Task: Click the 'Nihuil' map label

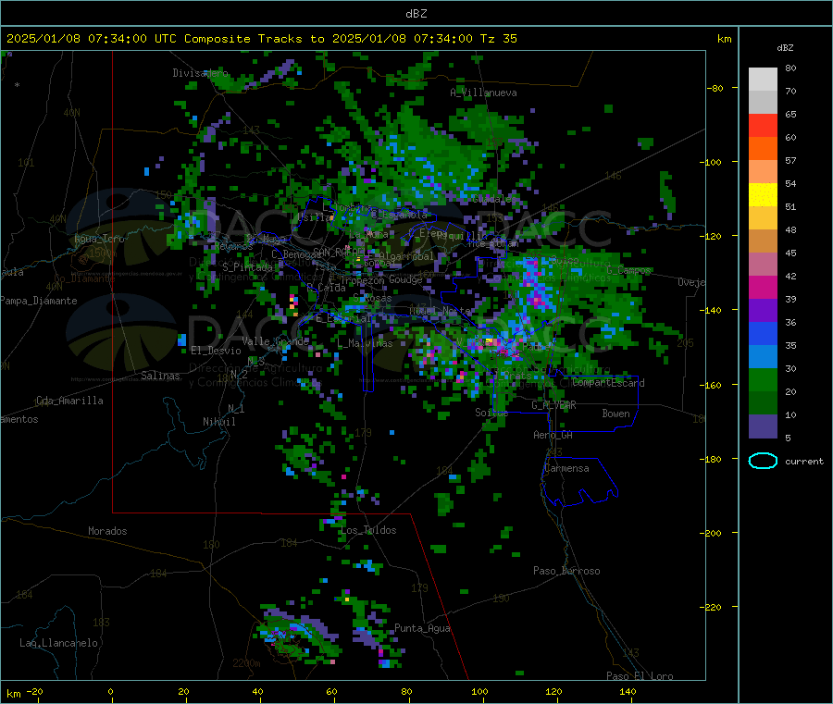Action: (218, 422)
